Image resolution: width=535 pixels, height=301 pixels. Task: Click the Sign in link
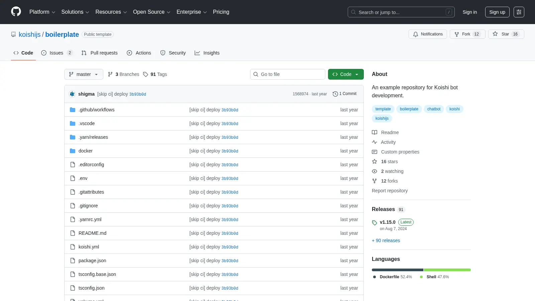470,12
